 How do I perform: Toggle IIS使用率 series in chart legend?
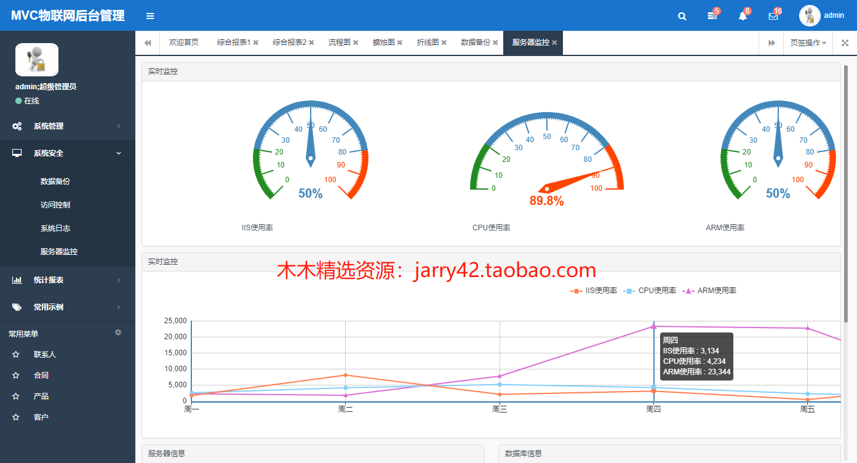(x=594, y=291)
